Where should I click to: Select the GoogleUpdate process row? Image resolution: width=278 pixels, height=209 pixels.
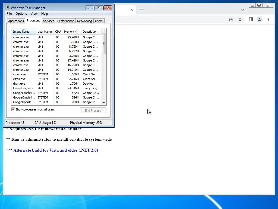57,102
